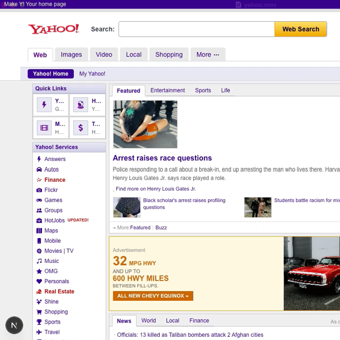Click the Maps icon
Screen dimensions: 340x340
pos(39,231)
